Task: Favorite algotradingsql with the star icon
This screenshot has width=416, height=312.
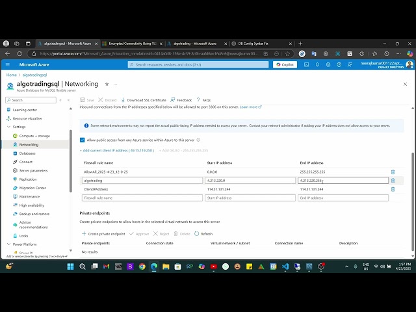Action: [x=107, y=84]
